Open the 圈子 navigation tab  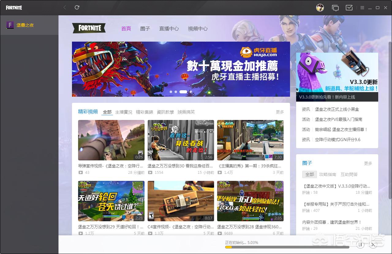(145, 28)
